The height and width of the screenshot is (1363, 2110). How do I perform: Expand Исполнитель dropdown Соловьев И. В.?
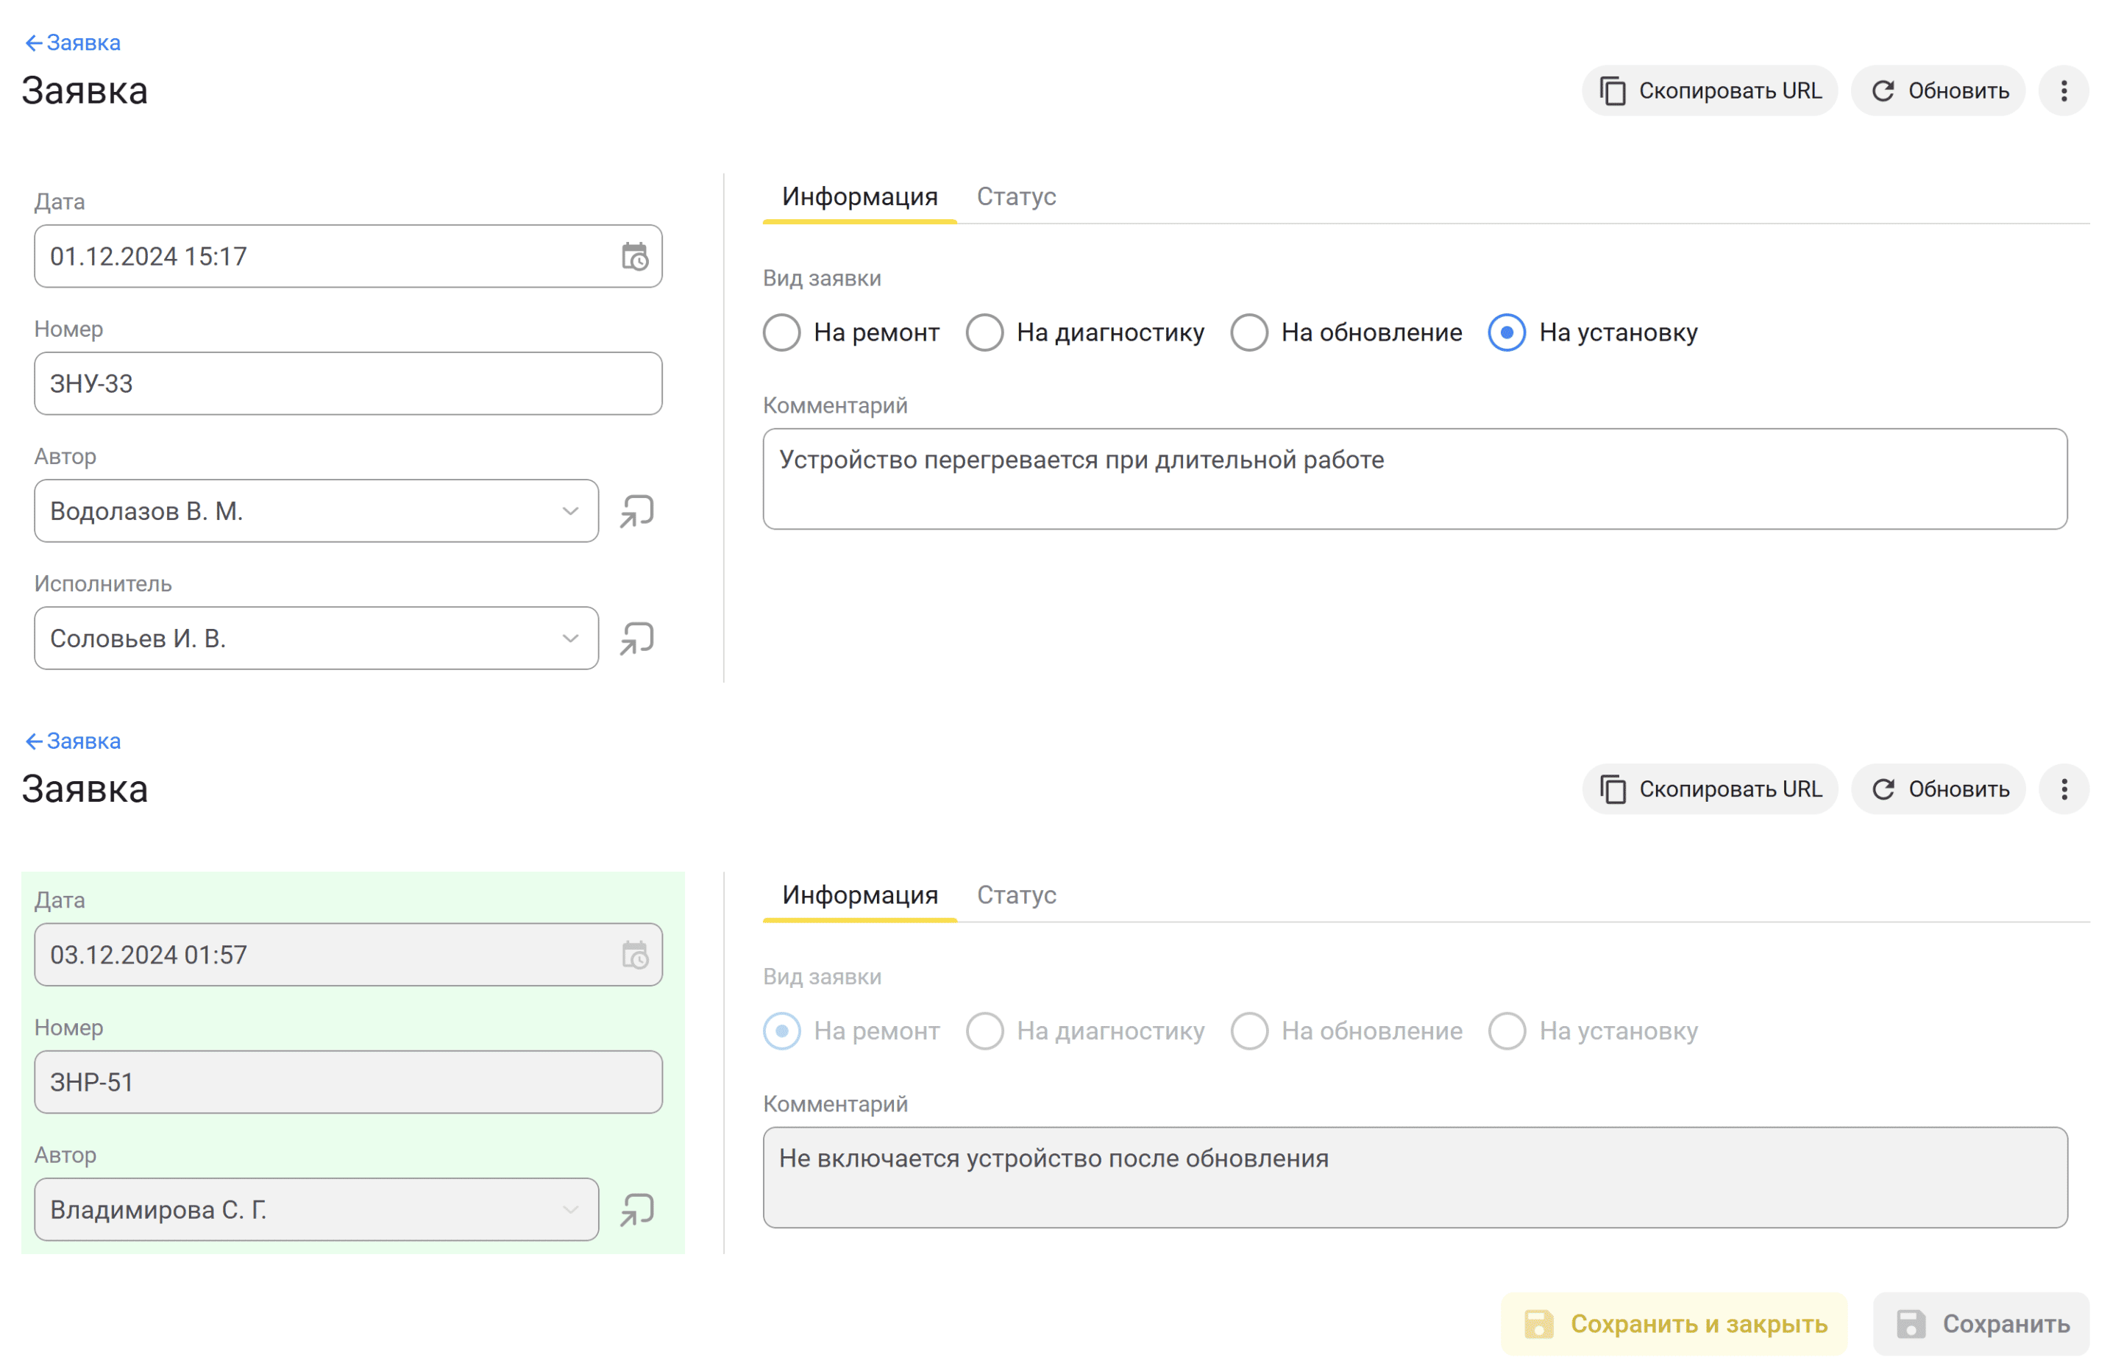click(570, 638)
